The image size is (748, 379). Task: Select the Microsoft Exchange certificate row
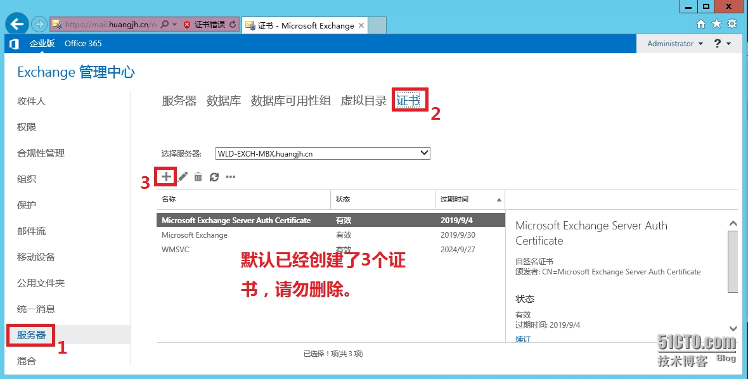point(331,235)
